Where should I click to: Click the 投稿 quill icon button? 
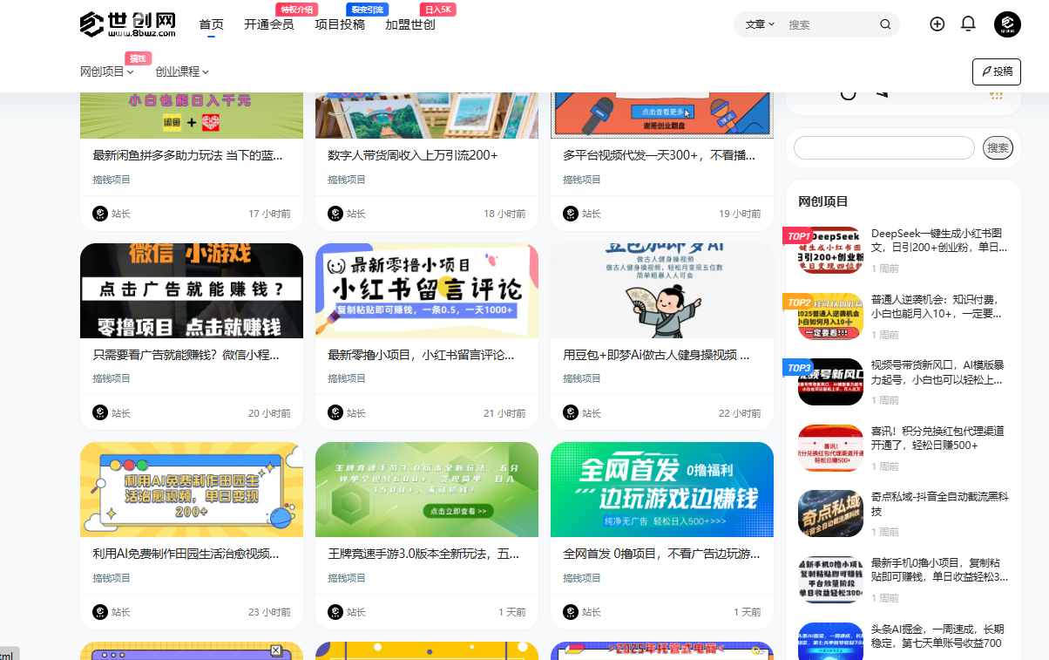(996, 71)
